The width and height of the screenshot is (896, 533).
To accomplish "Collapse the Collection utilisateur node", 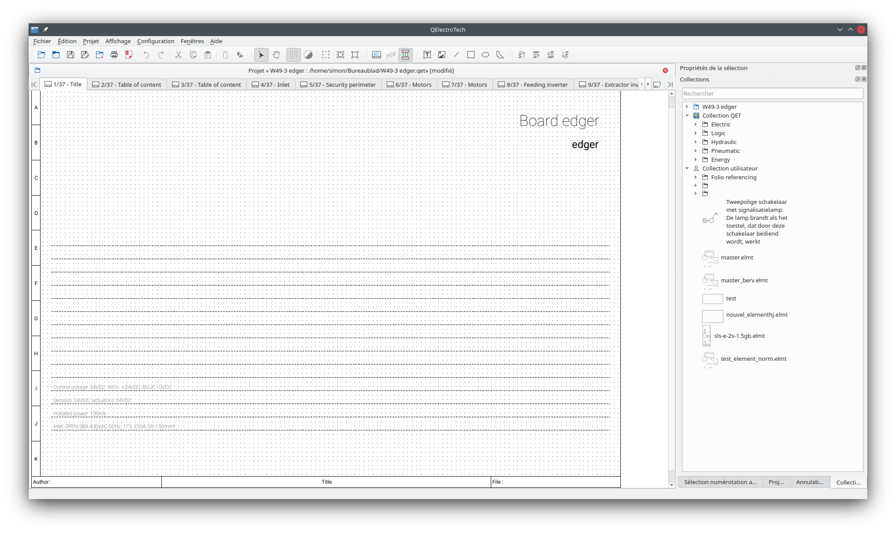I will point(687,168).
